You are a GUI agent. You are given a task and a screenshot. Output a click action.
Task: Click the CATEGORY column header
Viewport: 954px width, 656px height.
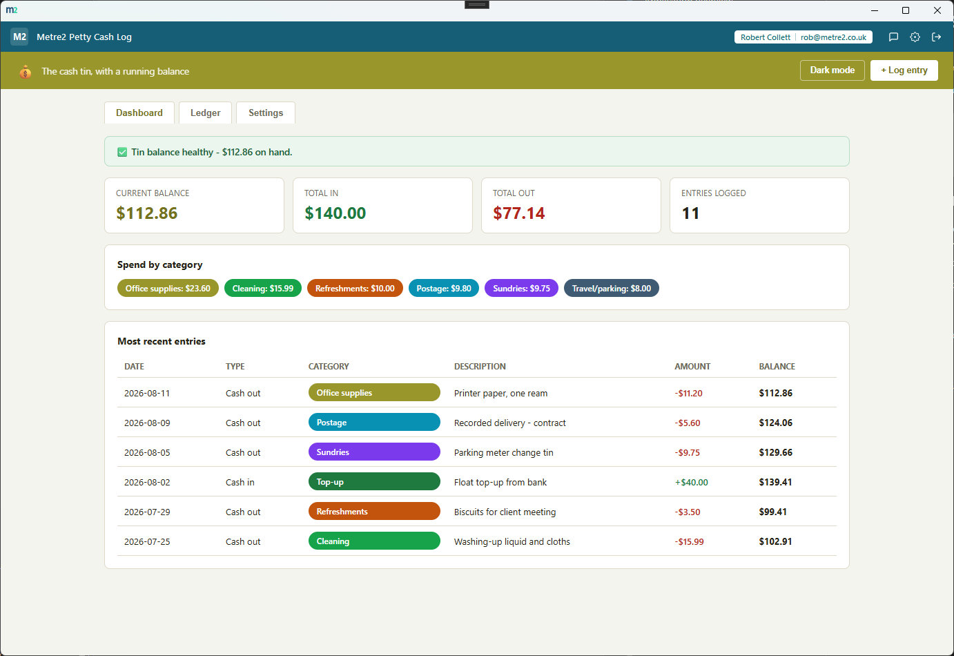point(329,367)
